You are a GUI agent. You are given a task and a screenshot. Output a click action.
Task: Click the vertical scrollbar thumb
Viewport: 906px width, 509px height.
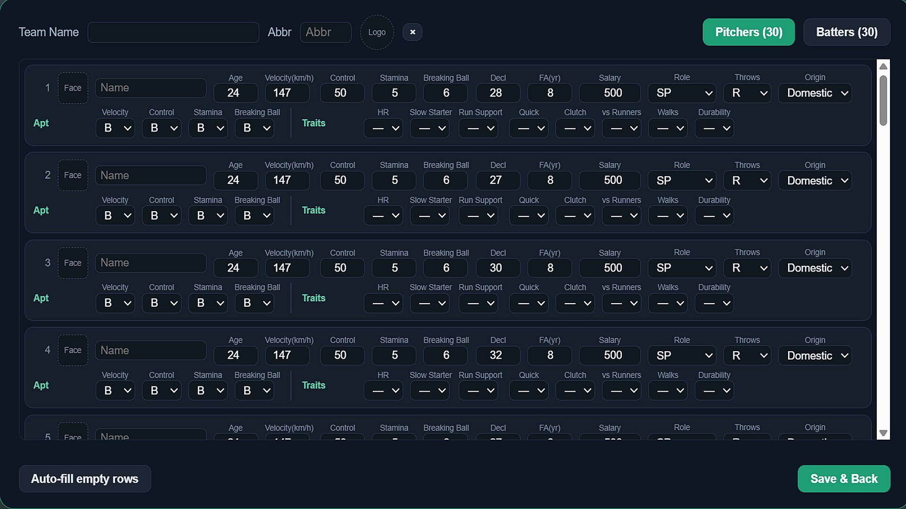883,100
